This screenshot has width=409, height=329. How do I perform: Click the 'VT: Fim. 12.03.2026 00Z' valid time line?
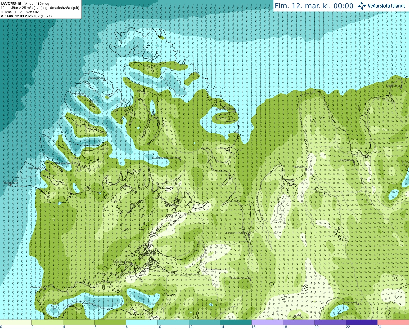(x=26, y=16)
